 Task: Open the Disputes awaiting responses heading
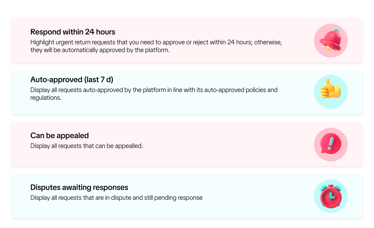pyautogui.click(x=79, y=187)
